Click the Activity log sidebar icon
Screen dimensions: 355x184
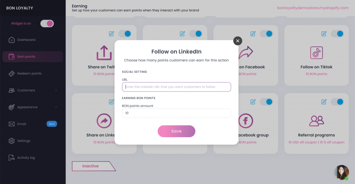(x=11, y=158)
